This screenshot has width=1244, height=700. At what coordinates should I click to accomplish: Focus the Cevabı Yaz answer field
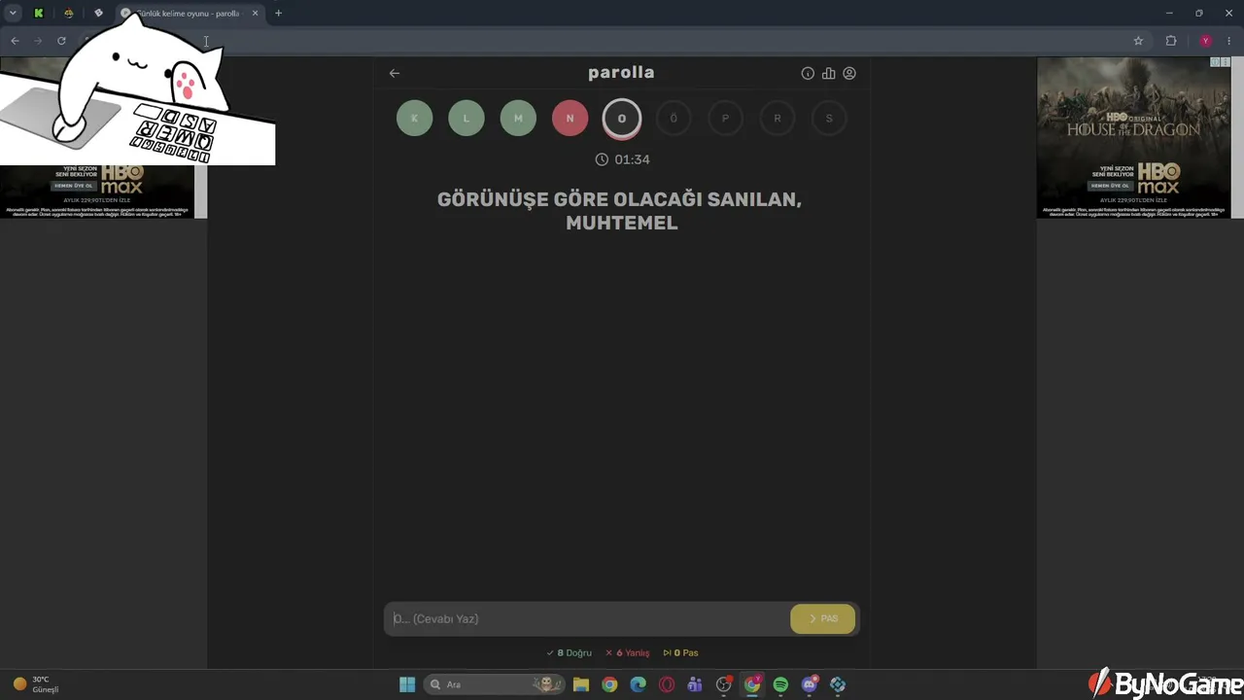coord(587,618)
